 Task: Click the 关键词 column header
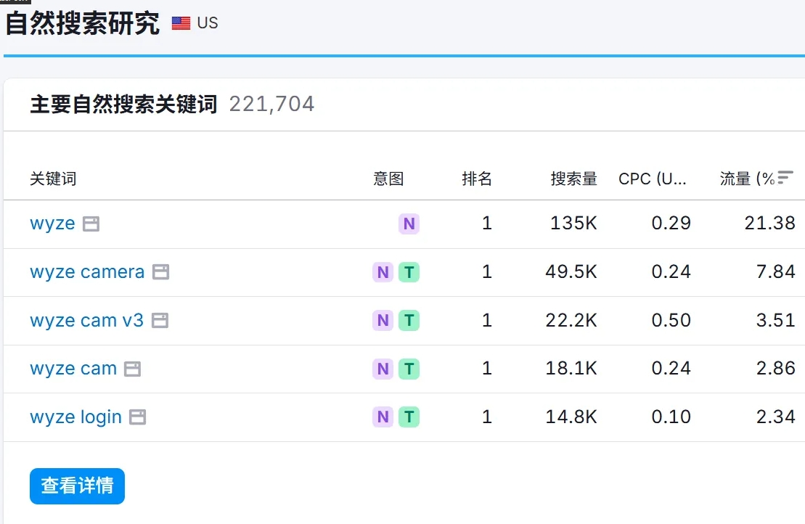pos(53,179)
